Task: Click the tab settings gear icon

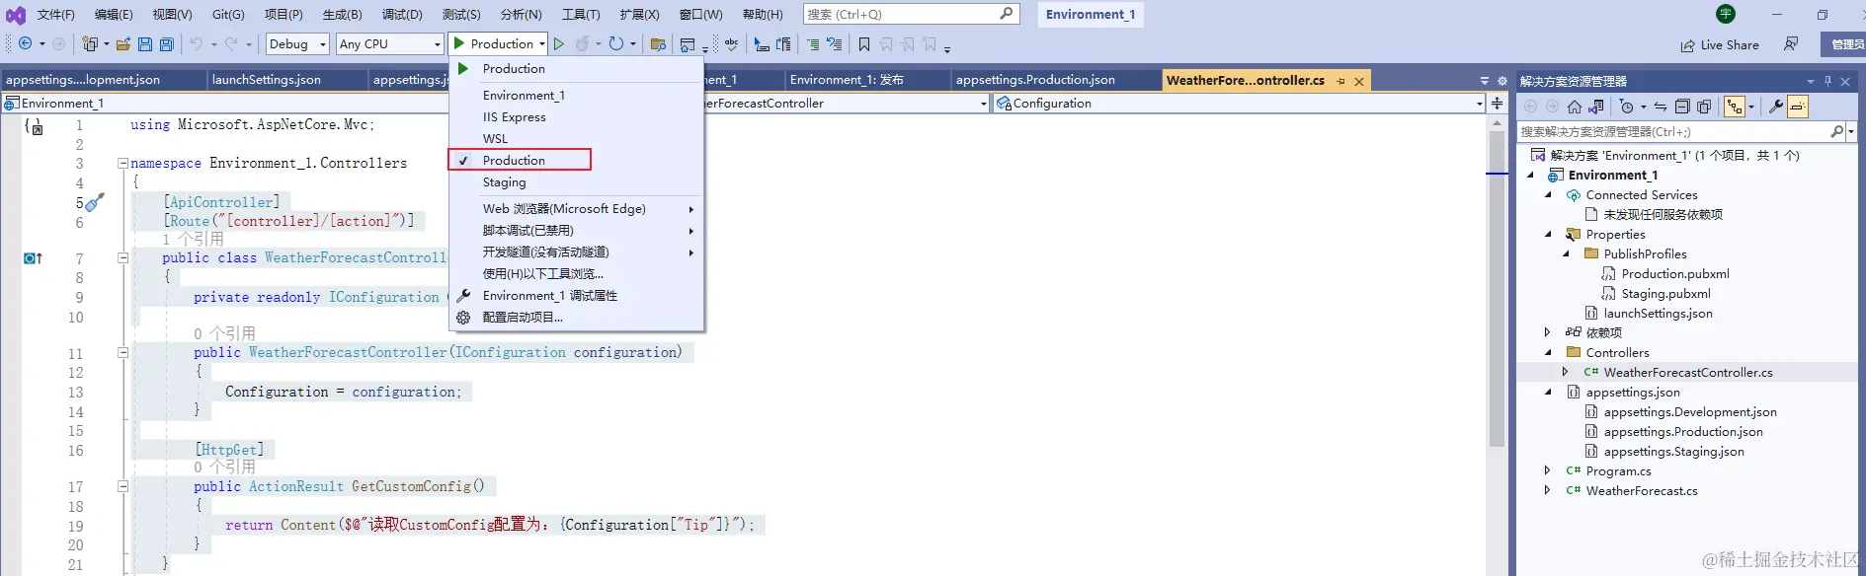Action: (1502, 81)
